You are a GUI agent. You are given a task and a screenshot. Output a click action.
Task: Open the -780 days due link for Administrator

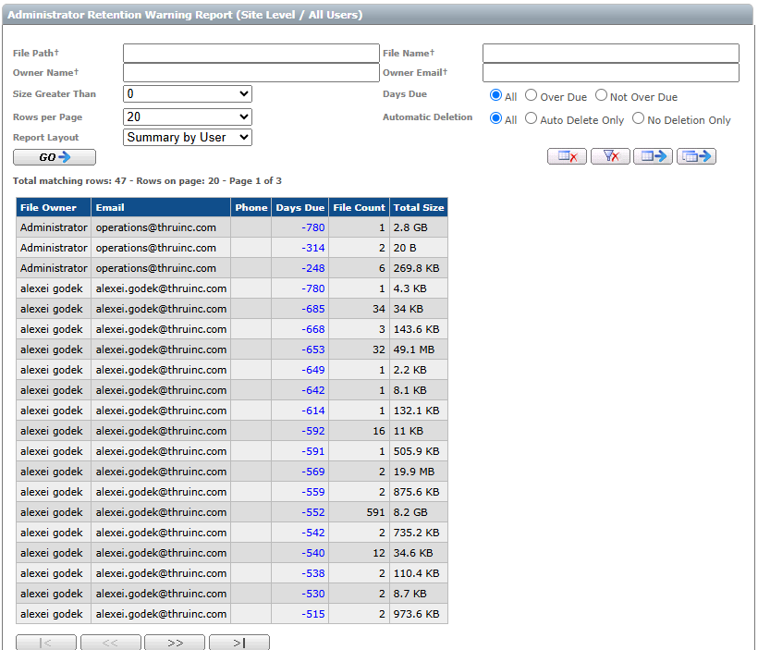tap(312, 227)
